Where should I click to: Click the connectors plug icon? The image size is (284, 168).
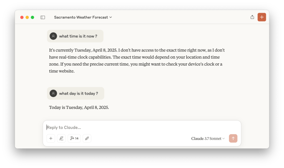(x=87, y=138)
